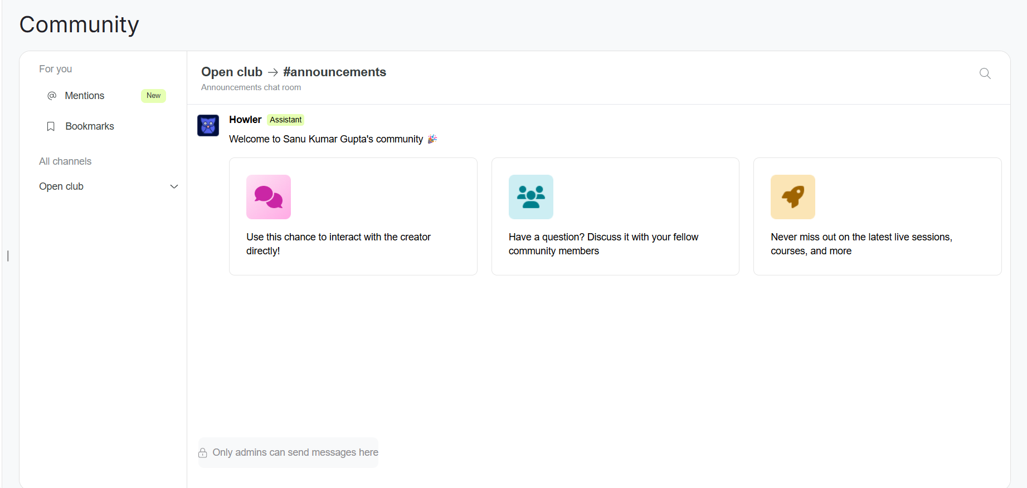Open the Mentions section
The image size is (1027, 488).
tap(85, 96)
